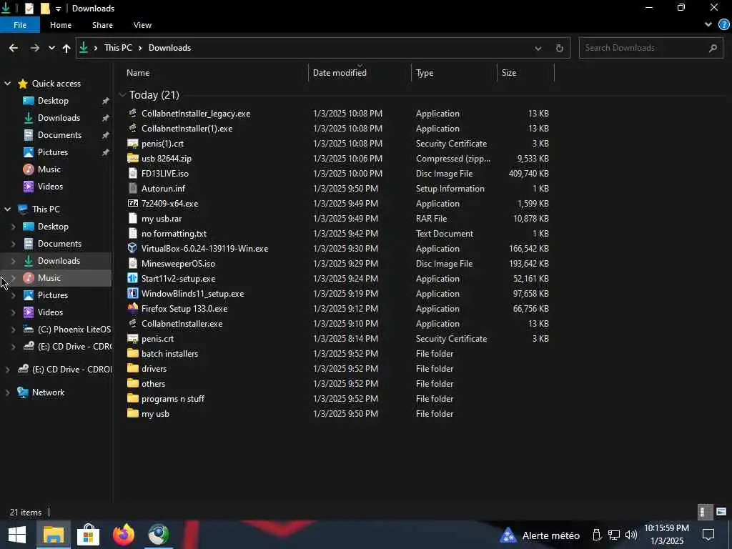This screenshot has width=732, height=549.
Task: Switch to the View ribbon tab
Action: [x=142, y=25]
